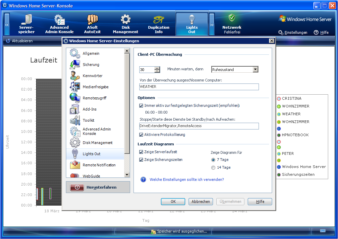Click PETER legend color marker
This screenshot has width=338, height=239.
(279, 154)
